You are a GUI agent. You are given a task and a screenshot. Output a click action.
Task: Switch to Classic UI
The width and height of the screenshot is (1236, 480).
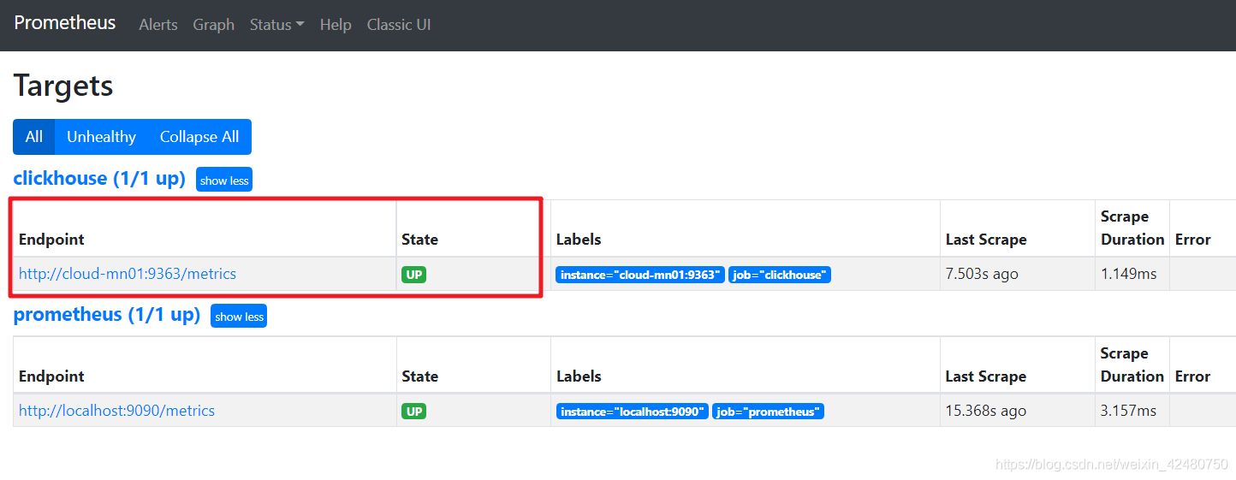tap(399, 25)
